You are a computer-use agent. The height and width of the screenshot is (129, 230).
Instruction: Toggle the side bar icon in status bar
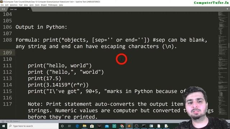(x=3, y=121)
